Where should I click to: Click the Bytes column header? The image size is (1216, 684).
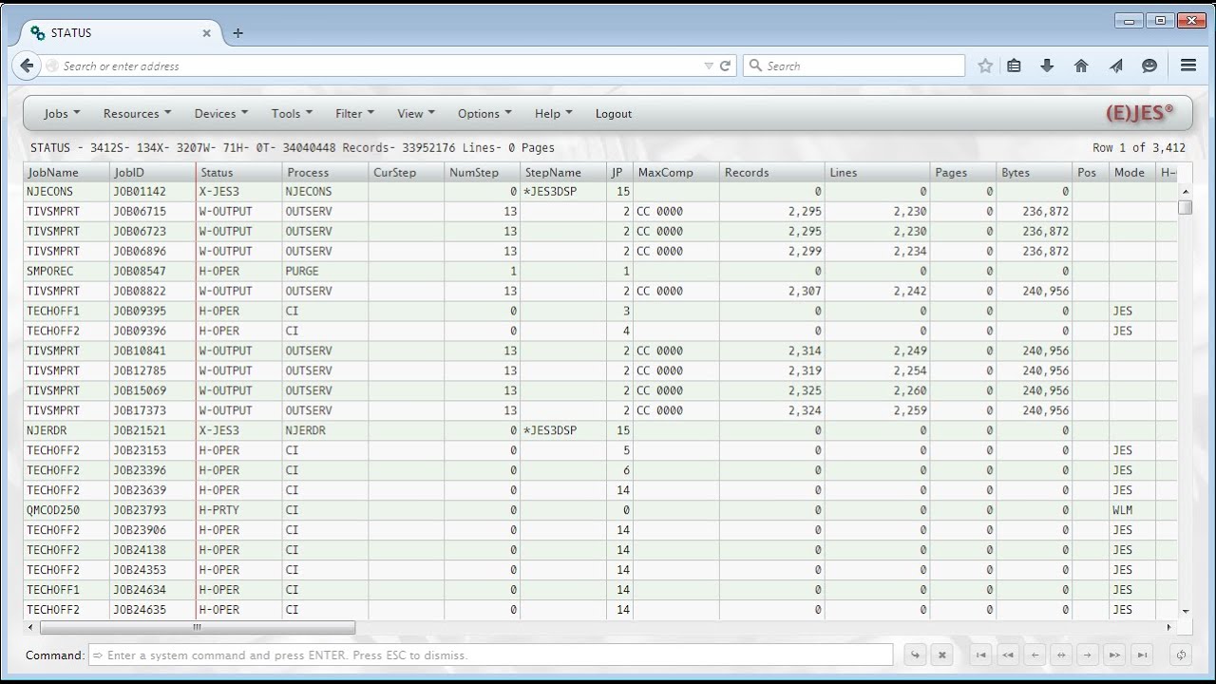1034,172
